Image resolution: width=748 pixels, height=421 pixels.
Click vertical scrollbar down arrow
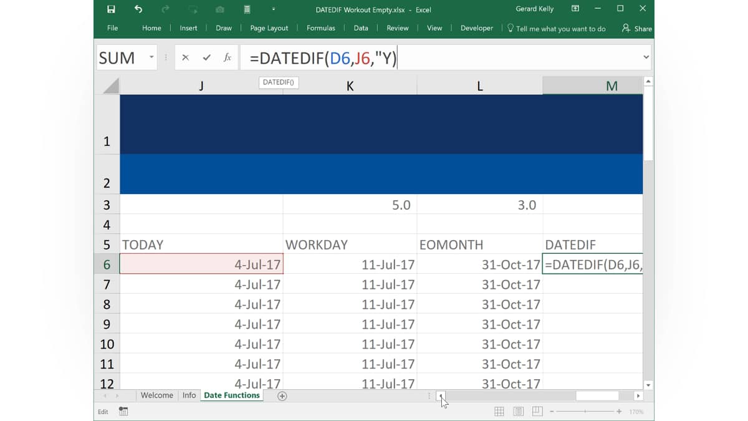(648, 385)
